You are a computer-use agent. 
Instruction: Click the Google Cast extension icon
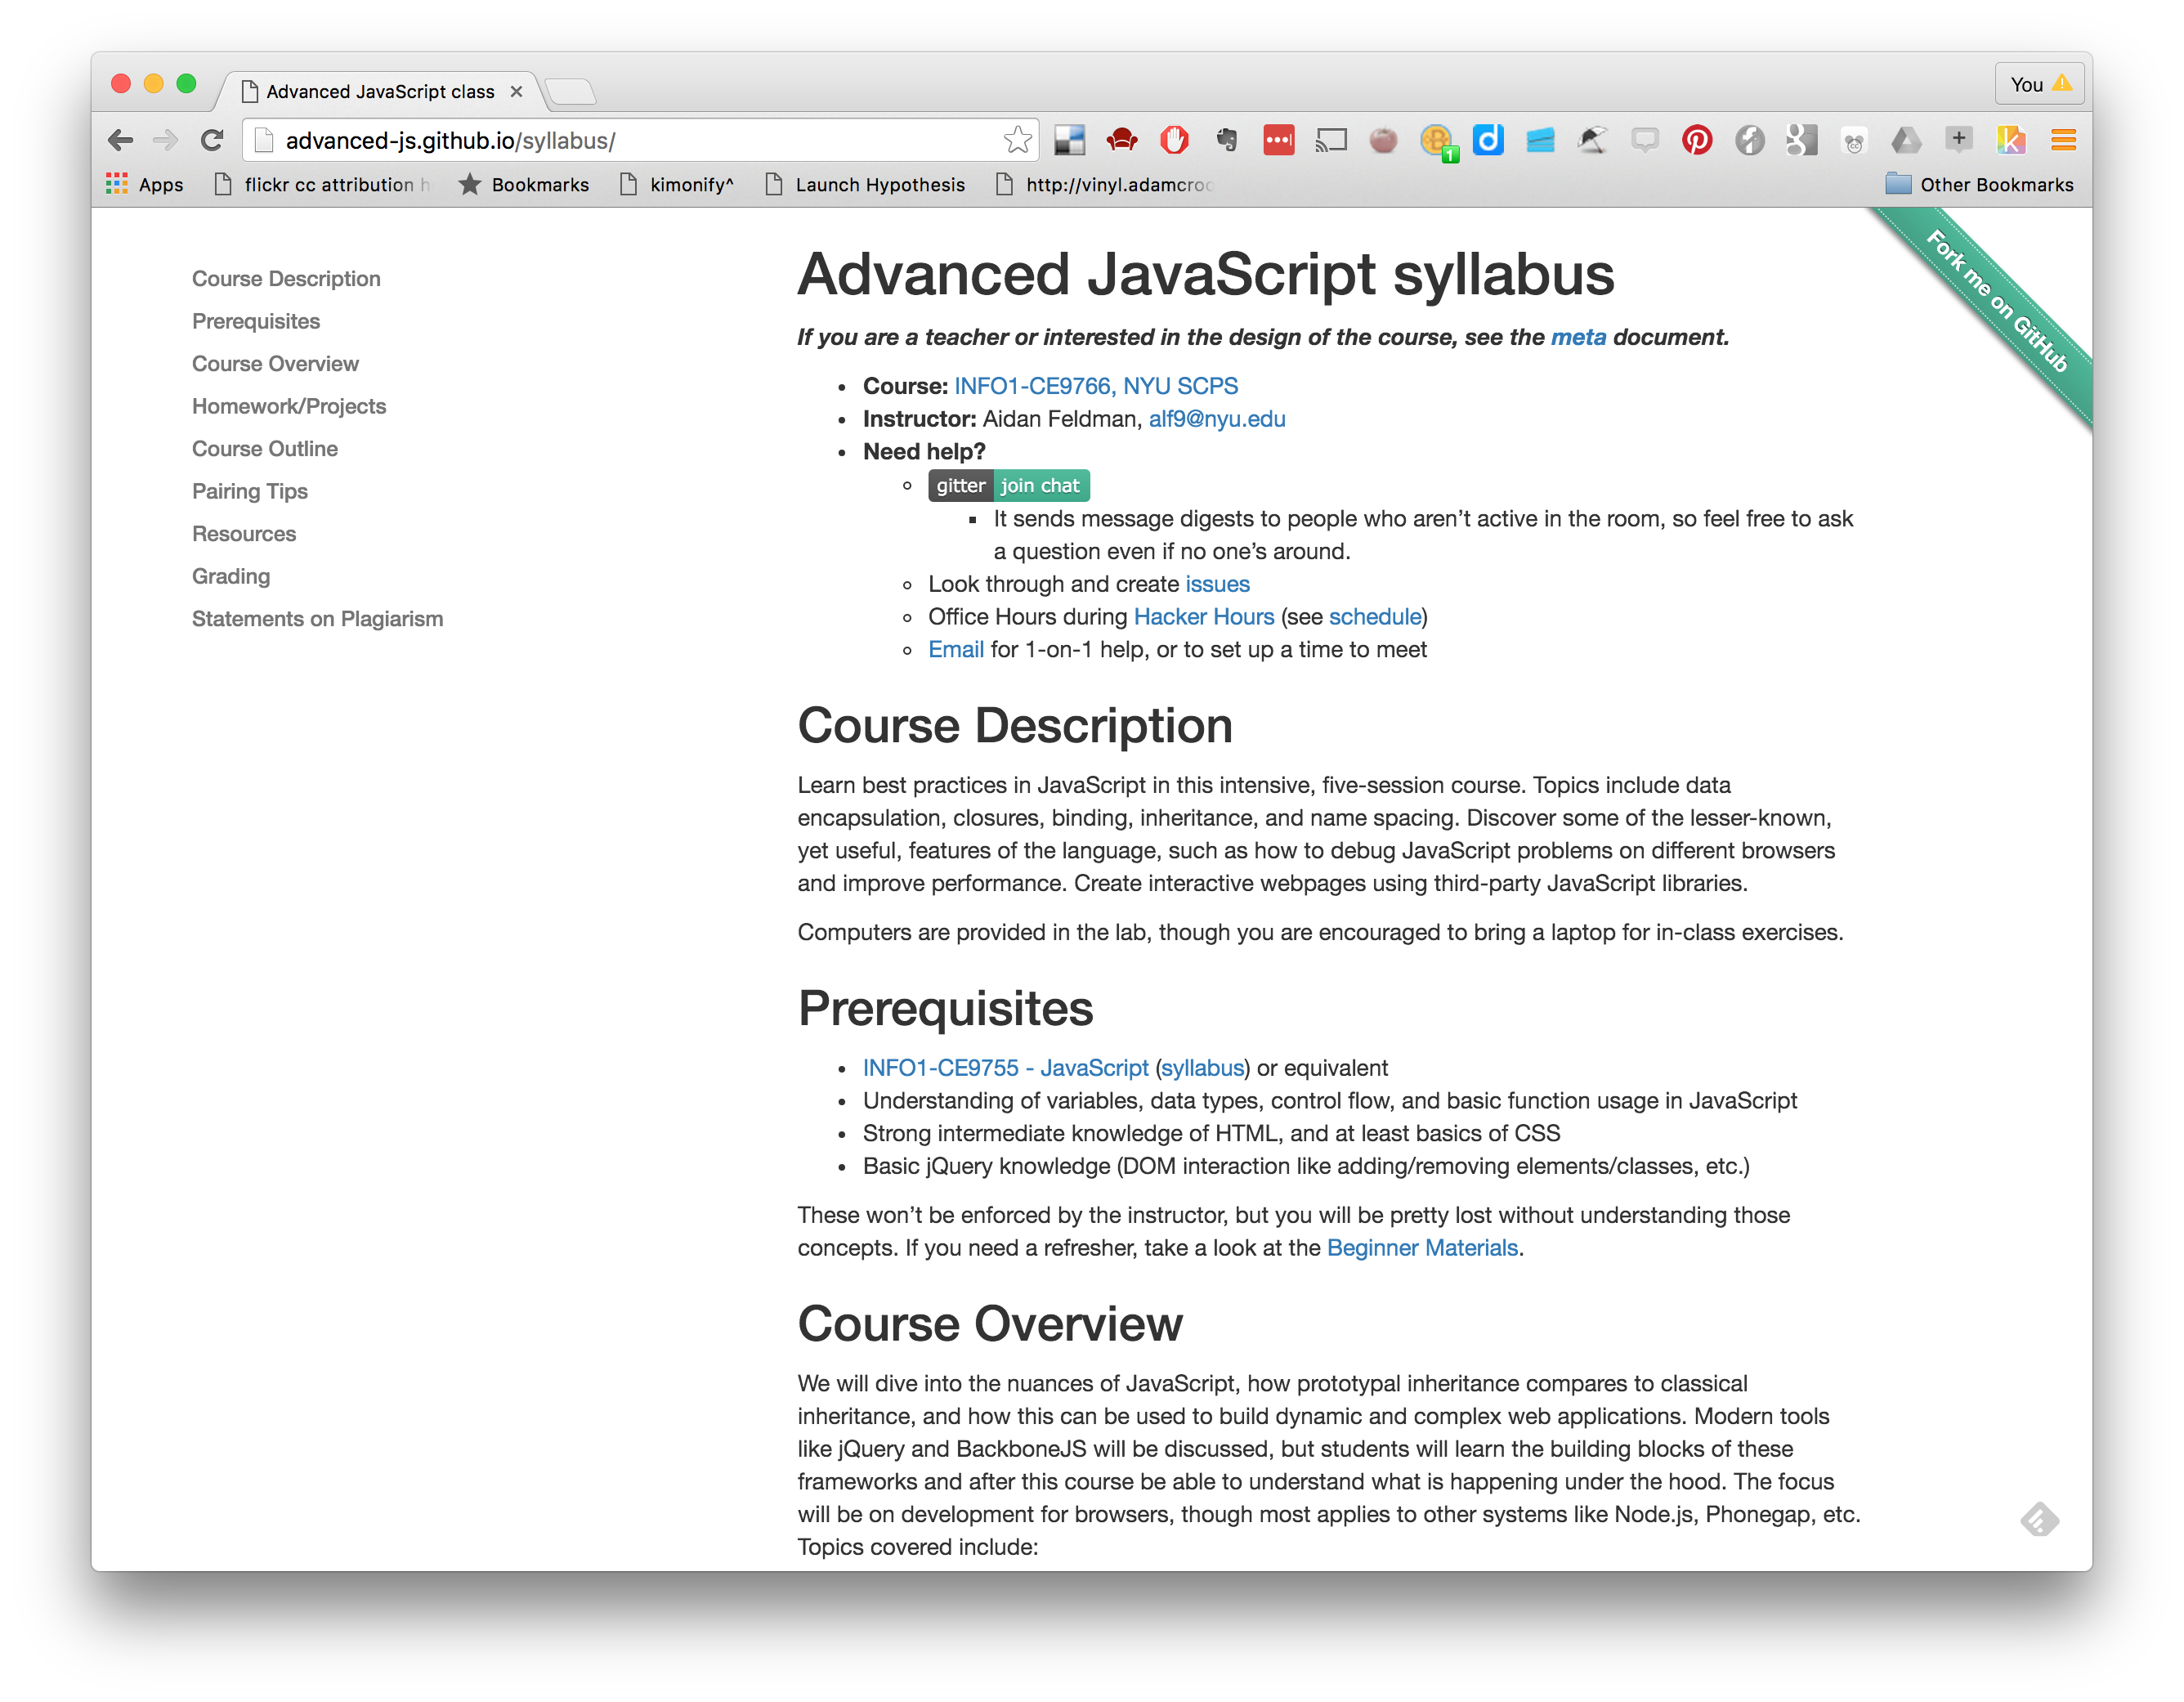1331,140
